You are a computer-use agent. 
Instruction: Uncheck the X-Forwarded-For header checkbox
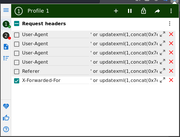coord(17,81)
